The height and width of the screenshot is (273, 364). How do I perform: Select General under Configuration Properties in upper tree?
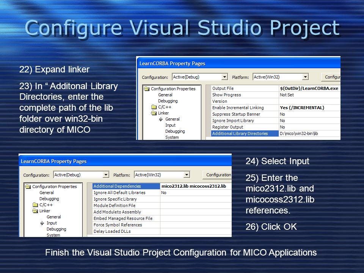coord(165,95)
